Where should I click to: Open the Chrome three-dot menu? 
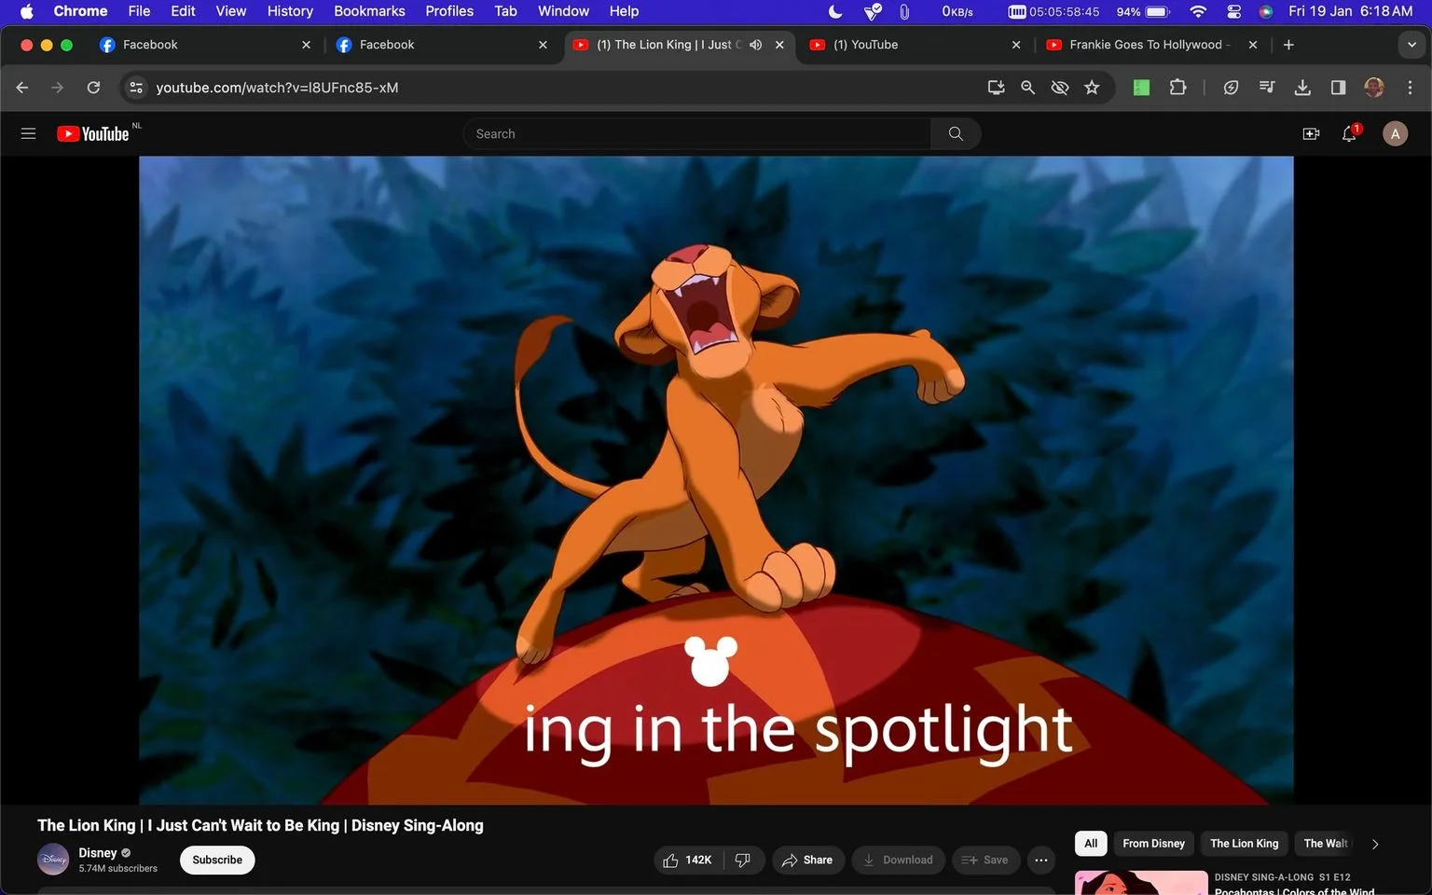coord(1410,87)
